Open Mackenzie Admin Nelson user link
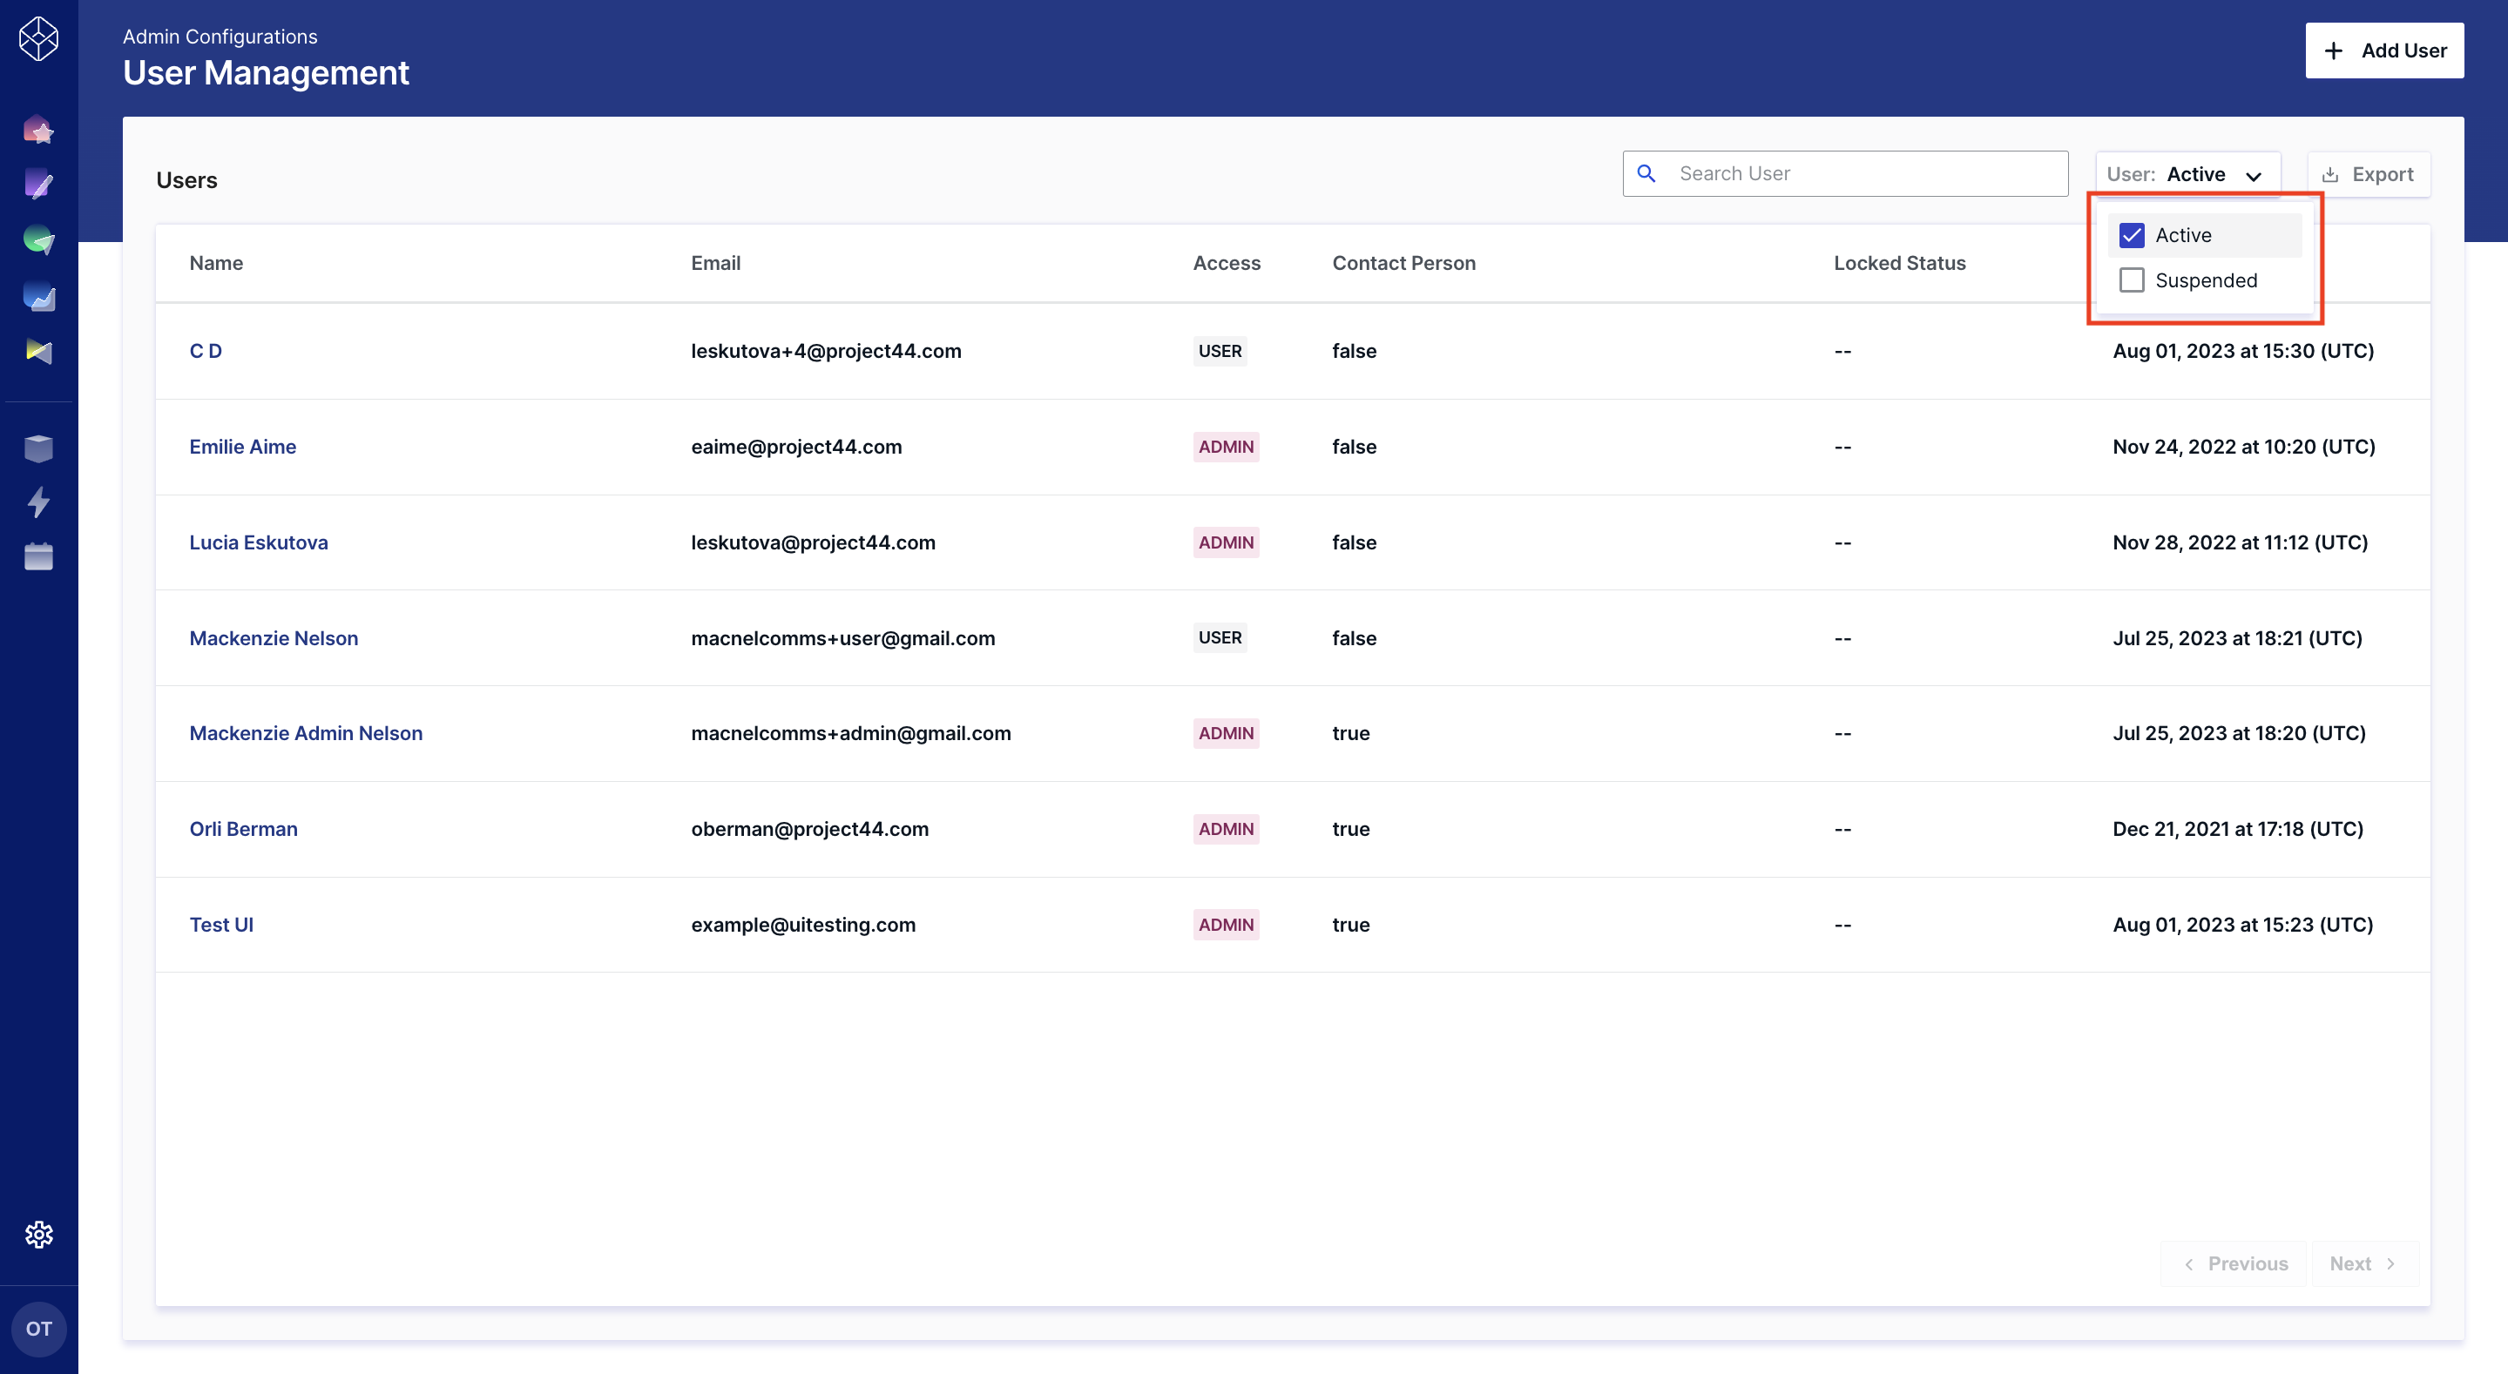 [x=306, y=733]
